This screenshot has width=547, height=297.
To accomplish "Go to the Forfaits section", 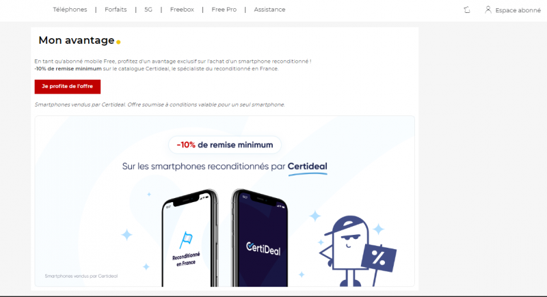I will click(116, 10).
